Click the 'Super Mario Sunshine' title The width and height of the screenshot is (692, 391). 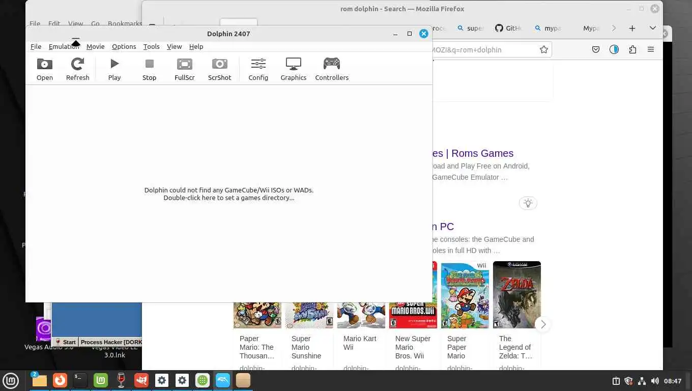306,347
